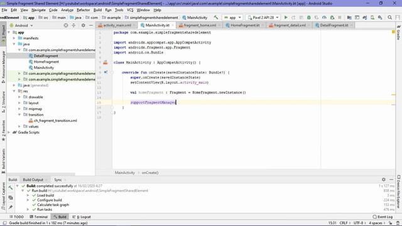The height and width of the screenshot is (226, 402).
Task: Open the Logcat tool window button
Action: 82,217
